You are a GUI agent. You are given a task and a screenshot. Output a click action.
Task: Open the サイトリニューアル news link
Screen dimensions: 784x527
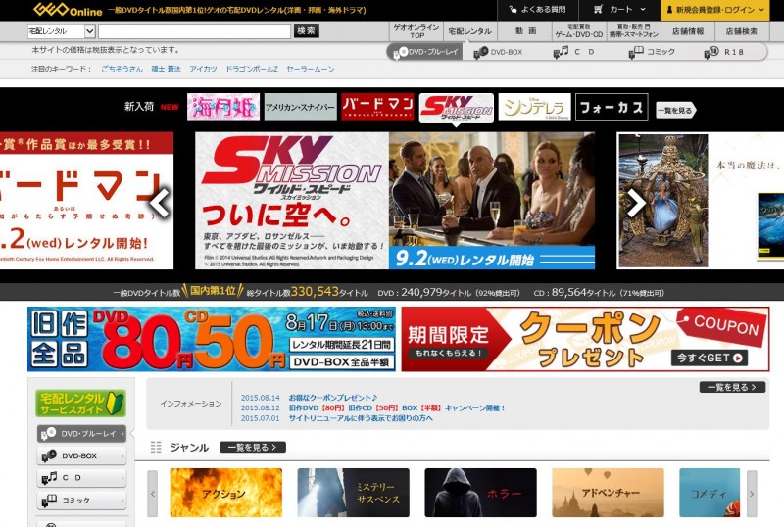(361, 418)
